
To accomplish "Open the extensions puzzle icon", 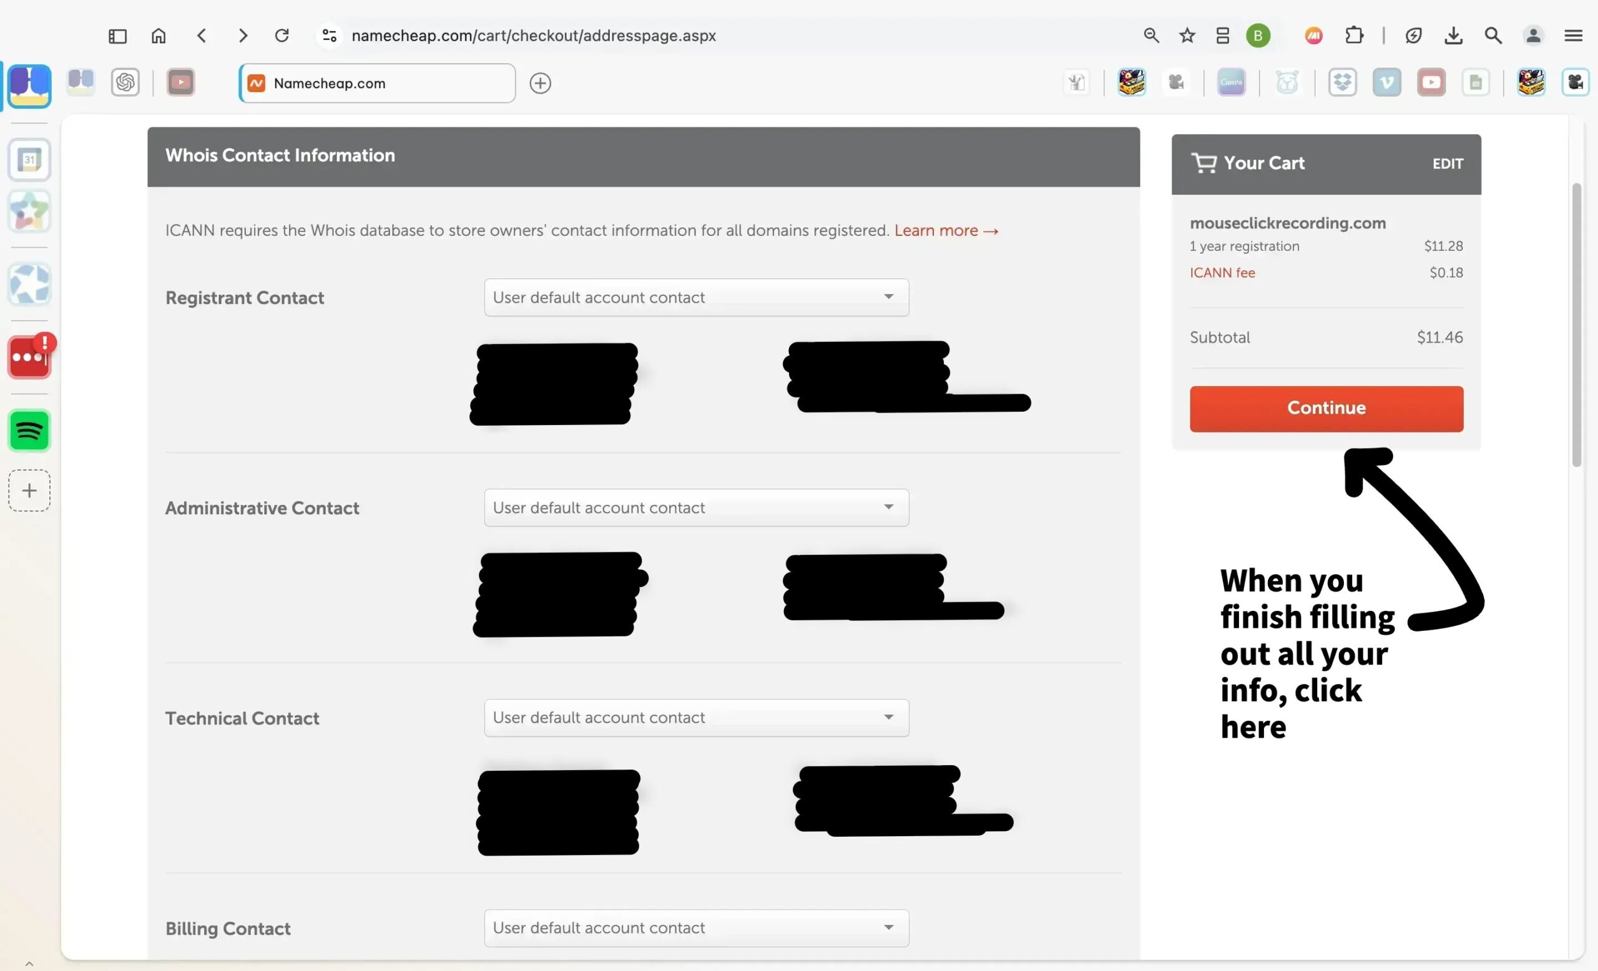I will point(1354,35).
